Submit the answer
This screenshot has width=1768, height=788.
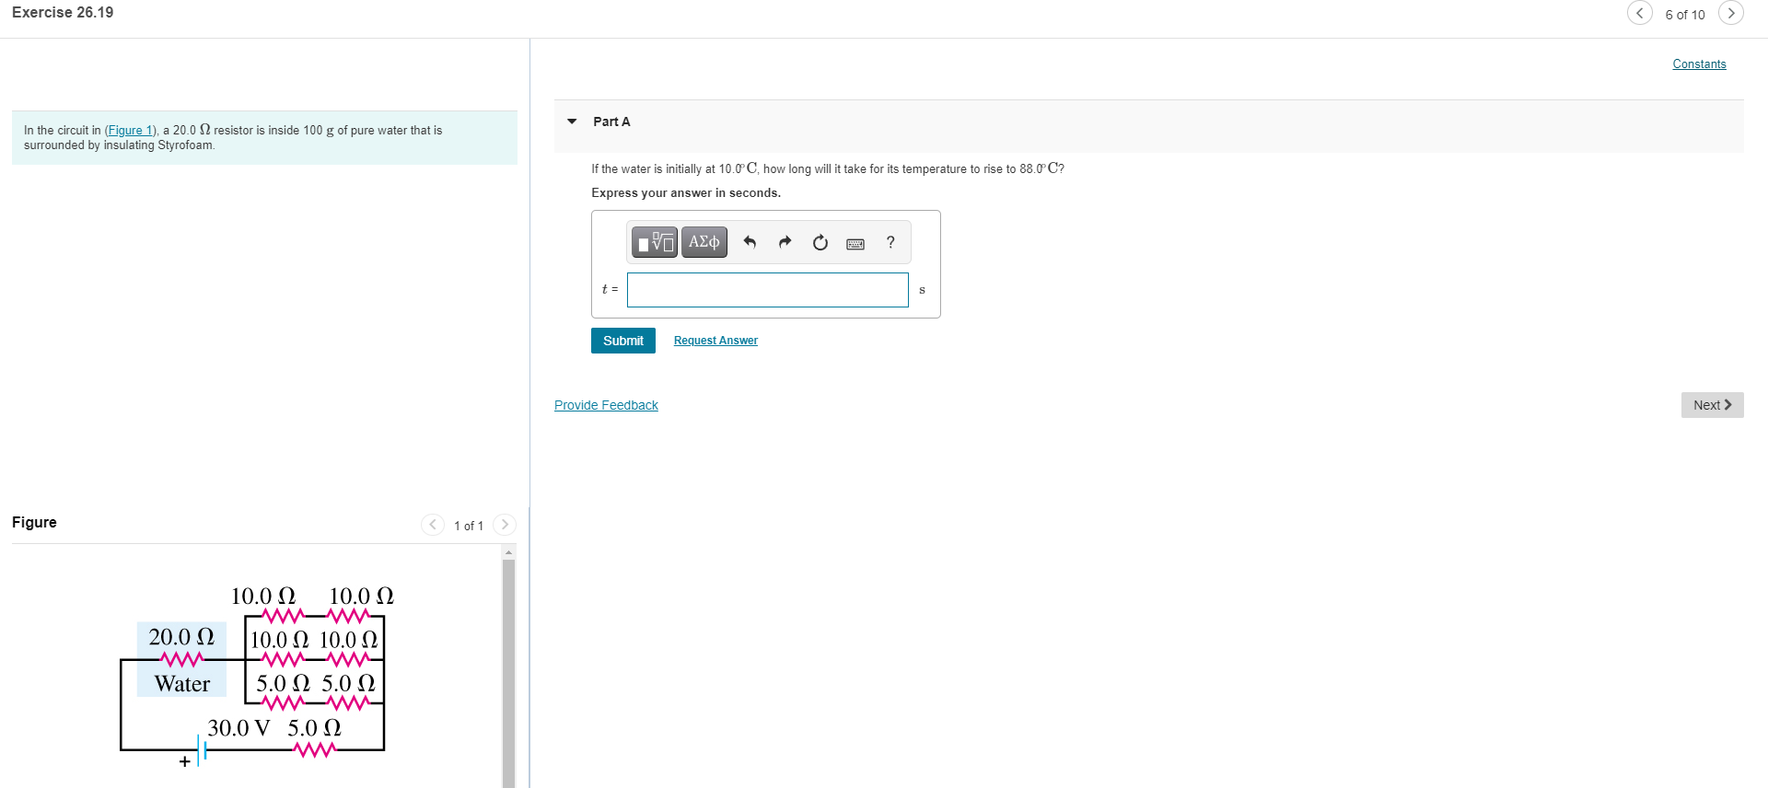point(623,341)
